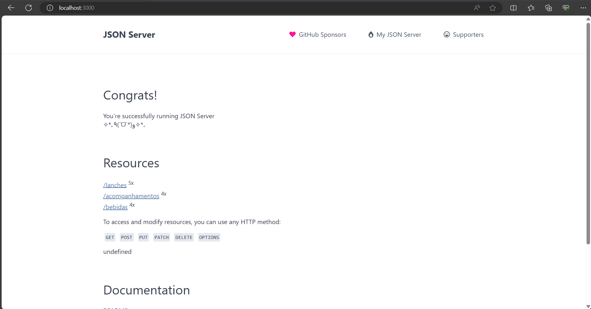Click the 'To access and modify resources' sentence
Screen dimensions: 591x309
(192, 222)
